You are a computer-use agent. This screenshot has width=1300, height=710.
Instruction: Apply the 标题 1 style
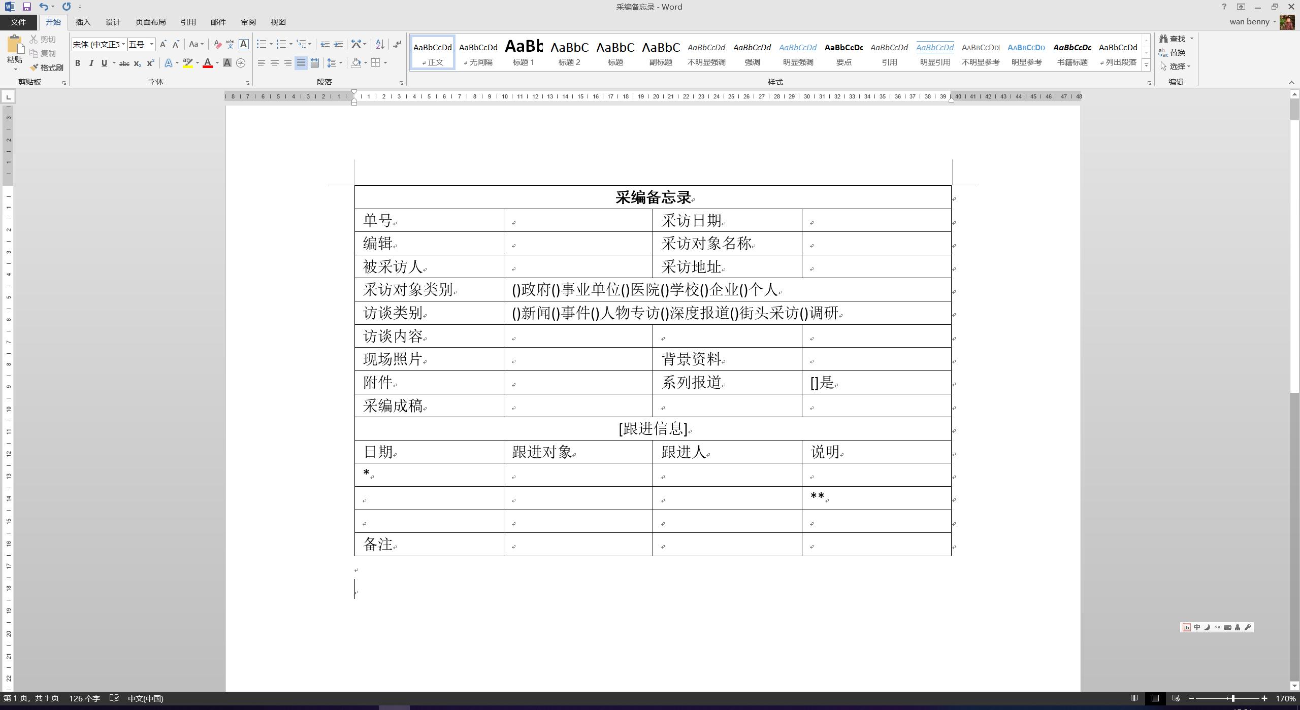pyautogui.click(x=524, y=53)
